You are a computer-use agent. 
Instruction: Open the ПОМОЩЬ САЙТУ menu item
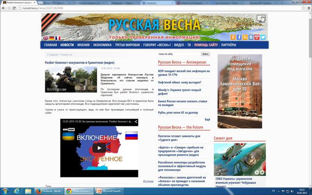click(x=206, y=45)
